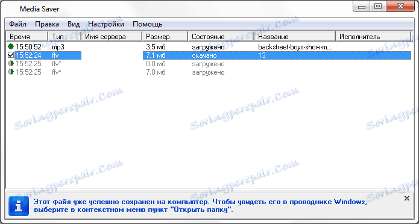This screenshot has height=224, width=419.
Task: Click the 7.1 мб size cell
Action: (x=156, y=55)
